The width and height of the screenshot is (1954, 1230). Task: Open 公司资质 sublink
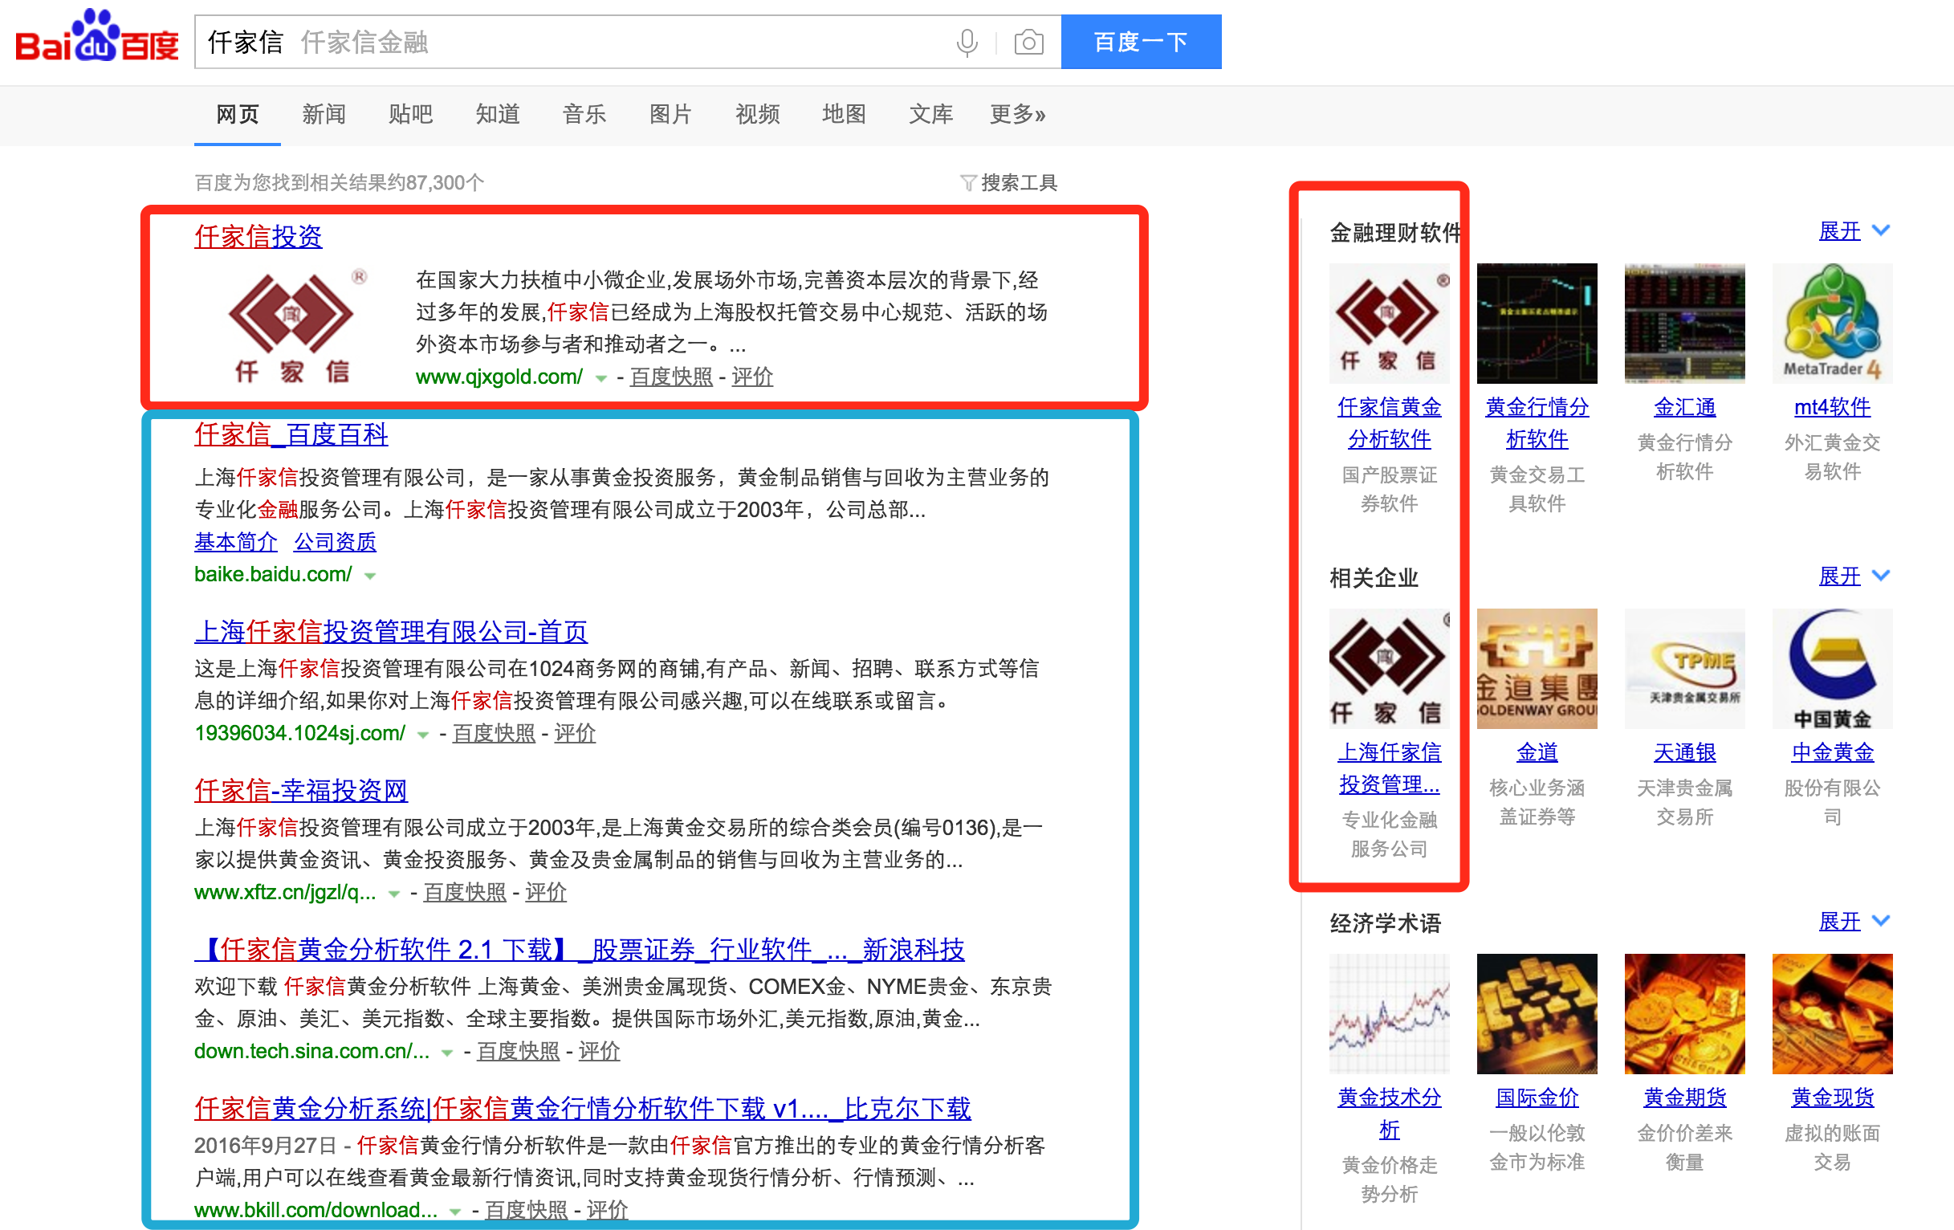click(x=334, y=541)
